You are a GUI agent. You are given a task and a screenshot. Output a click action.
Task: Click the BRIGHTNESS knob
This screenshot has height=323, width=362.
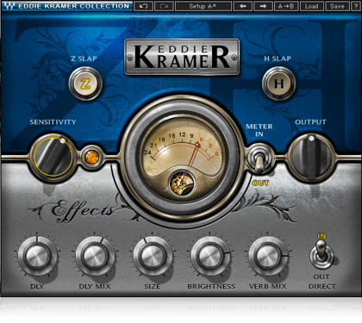[x=210, y=256]
